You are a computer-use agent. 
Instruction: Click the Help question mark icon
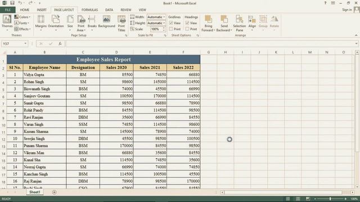tap(325, 3)
